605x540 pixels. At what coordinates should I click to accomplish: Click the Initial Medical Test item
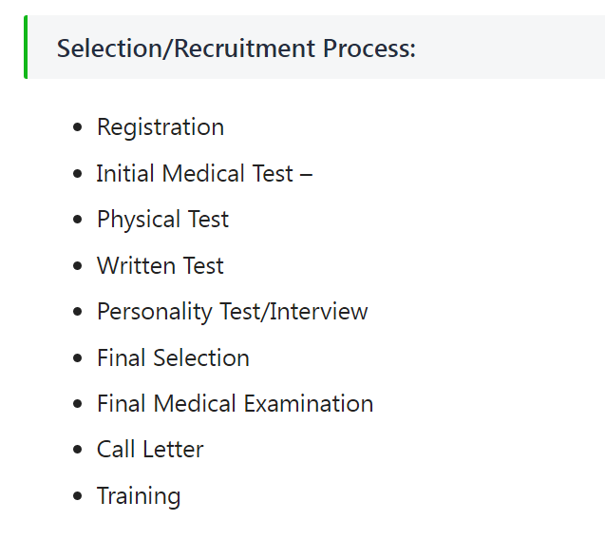point(204,173)
